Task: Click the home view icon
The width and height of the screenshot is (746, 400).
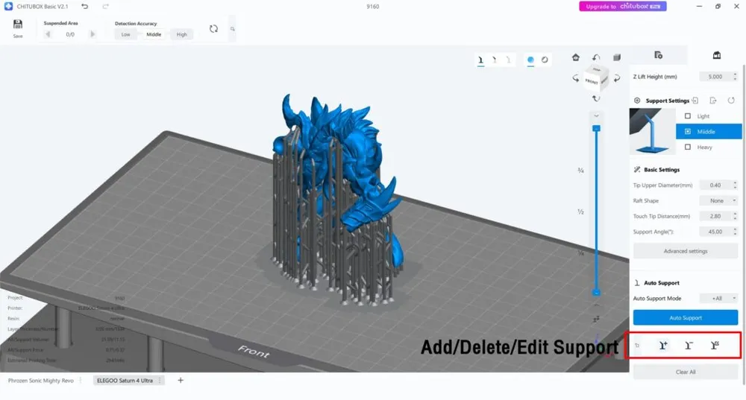Action: pyautogui.click(x=576, y=57)
